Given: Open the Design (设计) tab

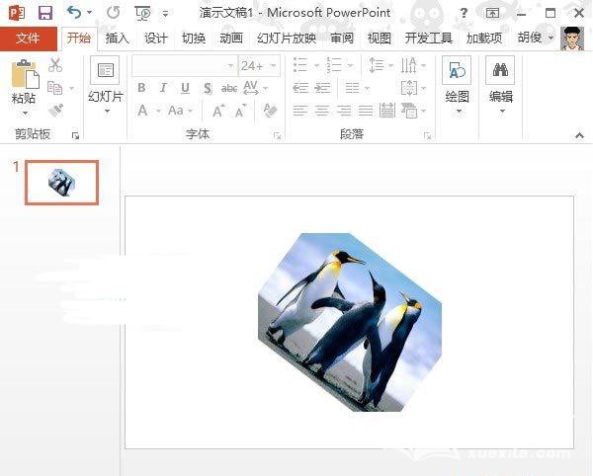Looking at the screenshot, I should [x=156, y=38].
